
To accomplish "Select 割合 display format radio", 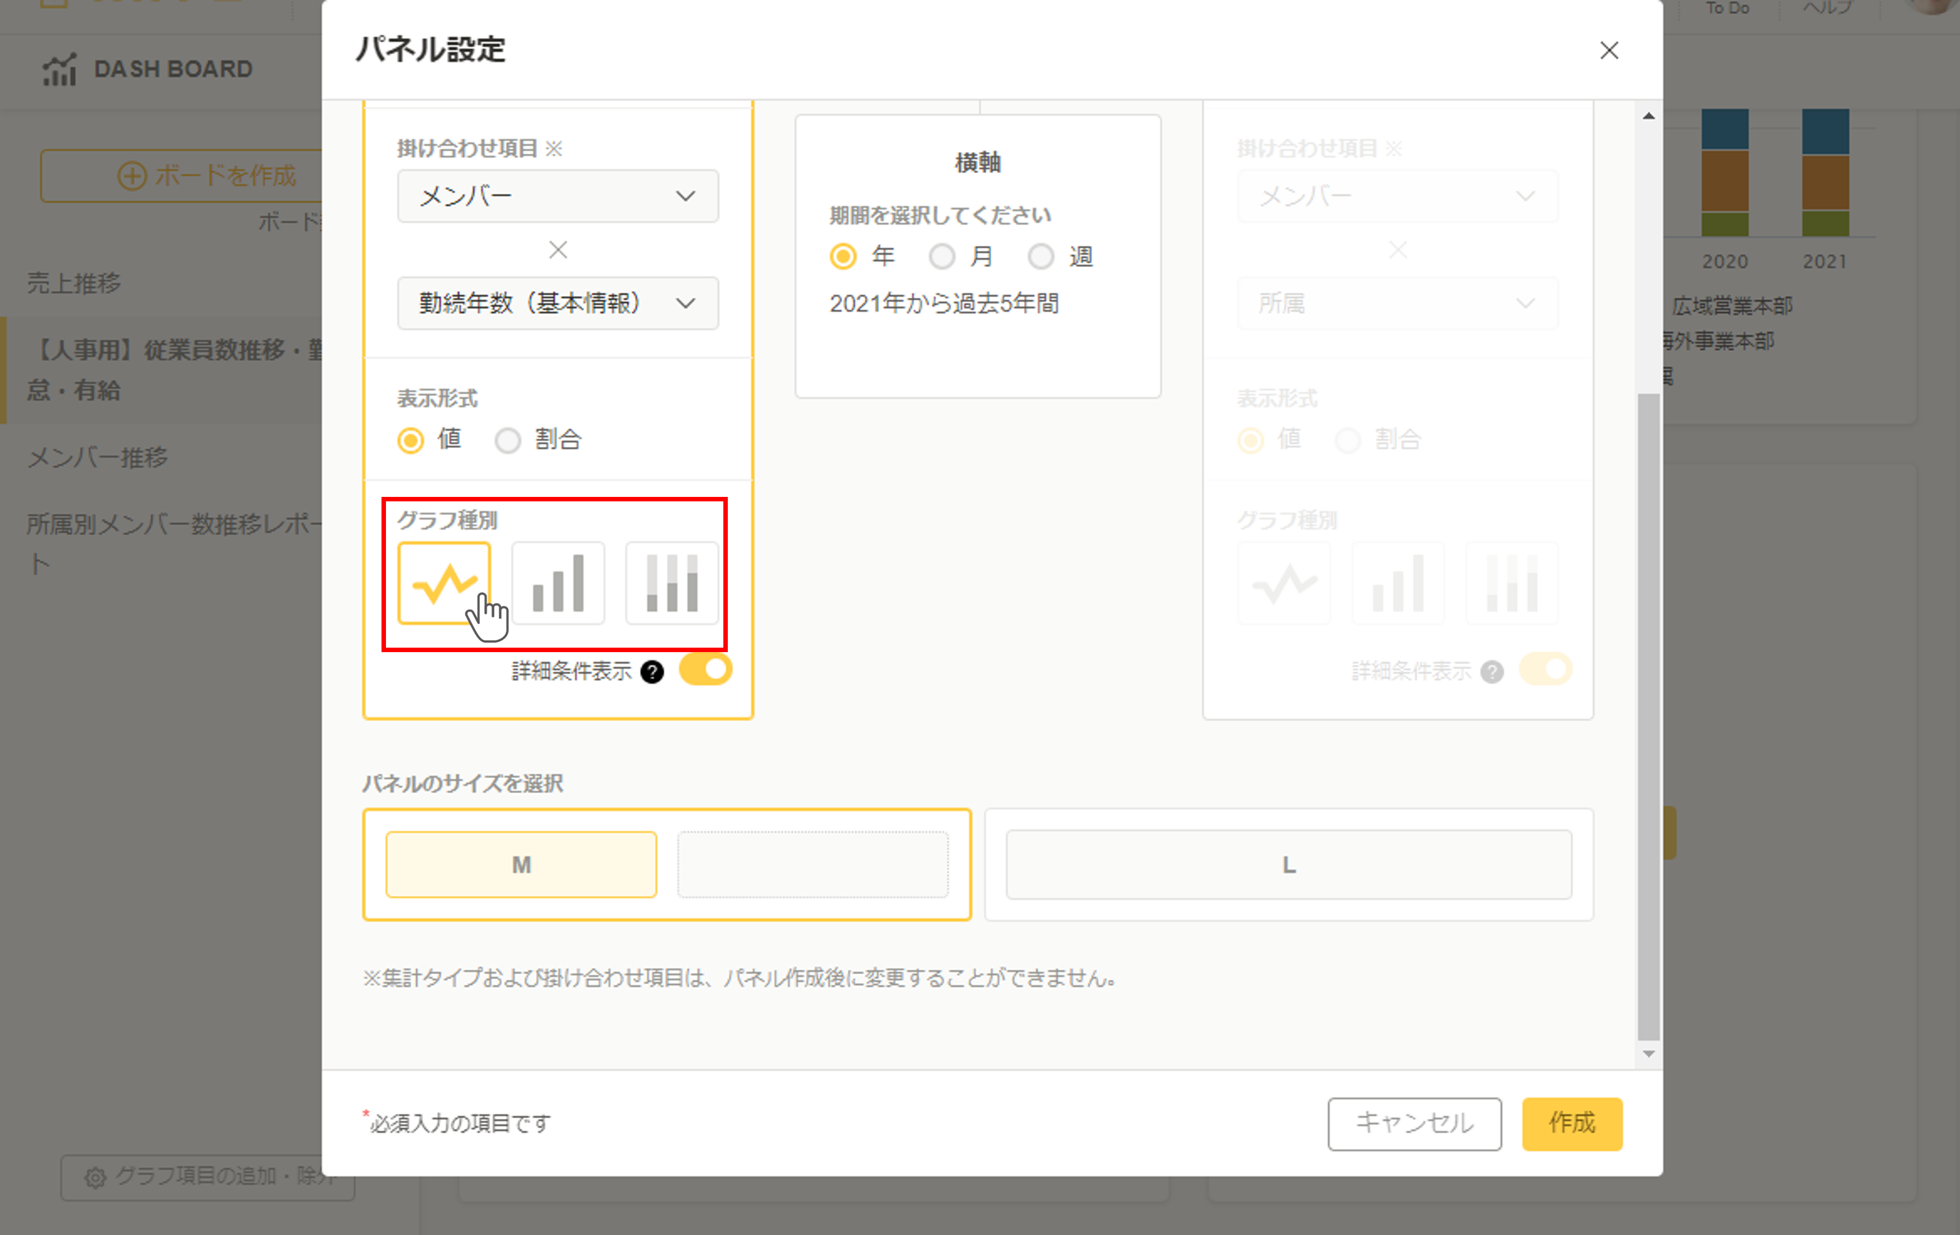I will pyautogui.click(x=508, y=440).
